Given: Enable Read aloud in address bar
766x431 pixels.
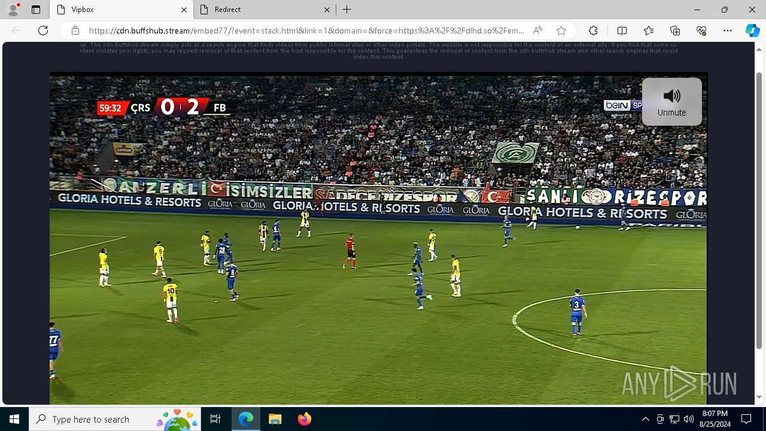Looking at the screenshot, I should pyautogui.click(x=537, y=31).
